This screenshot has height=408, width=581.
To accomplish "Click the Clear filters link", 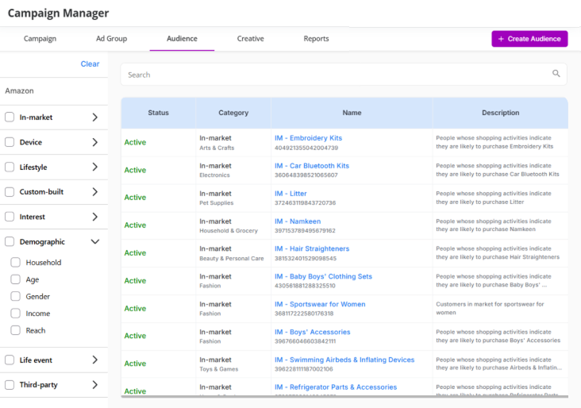I will click(90, 64).
